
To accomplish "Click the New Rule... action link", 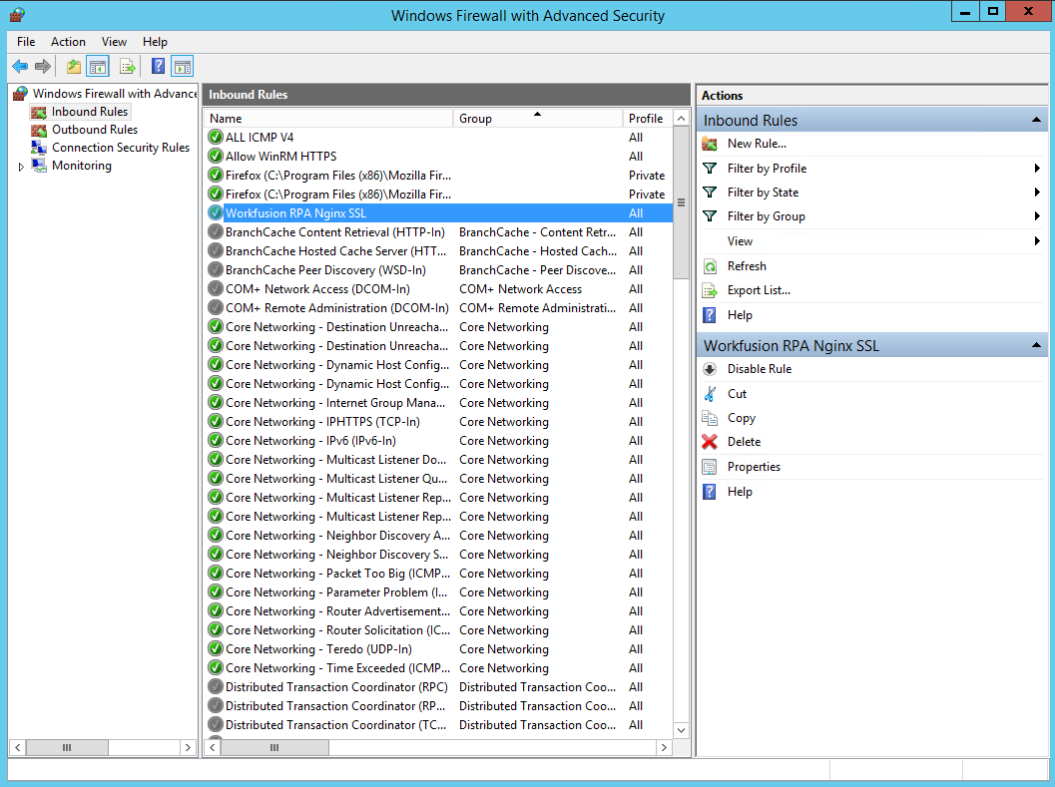I will point(757,144).
